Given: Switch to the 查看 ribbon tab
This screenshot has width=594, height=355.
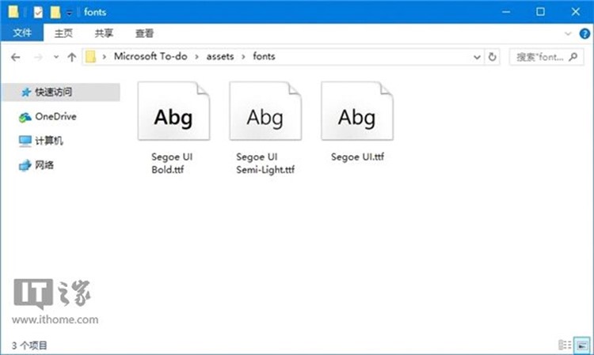Looking at the screenshot, I should pyautogui.click(x=144, y=34).
